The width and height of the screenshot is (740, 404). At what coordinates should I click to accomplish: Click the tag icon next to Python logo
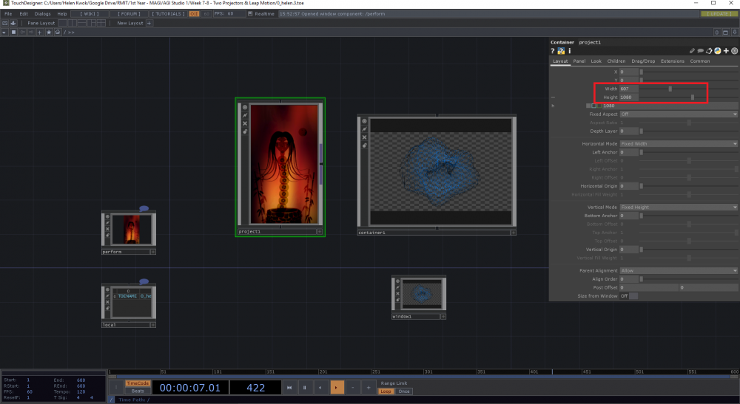709,51
